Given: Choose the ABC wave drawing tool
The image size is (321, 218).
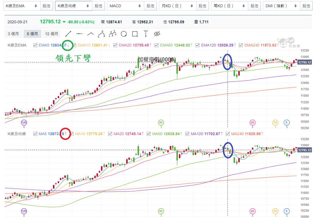Looking at the screenshot, I should [x=101, y=34].
